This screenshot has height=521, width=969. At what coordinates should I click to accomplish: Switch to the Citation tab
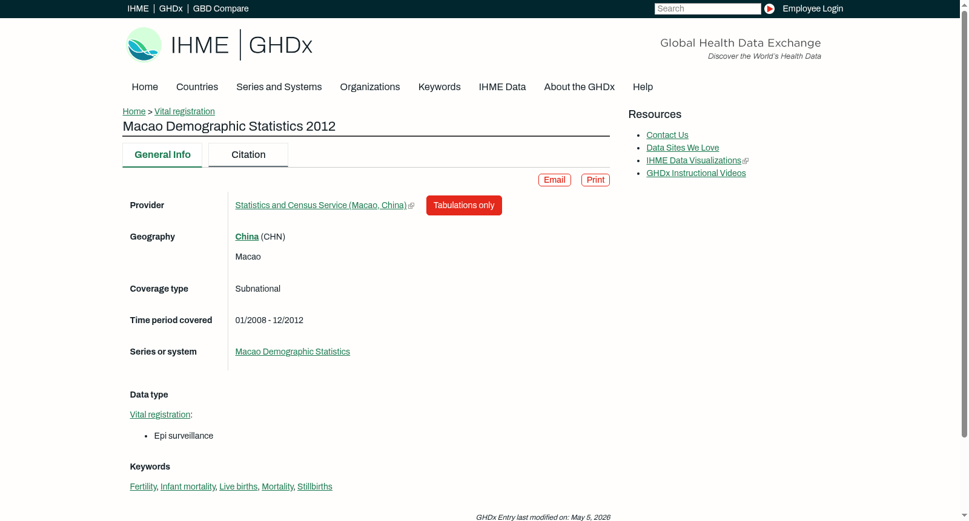(x=248, y=155)
